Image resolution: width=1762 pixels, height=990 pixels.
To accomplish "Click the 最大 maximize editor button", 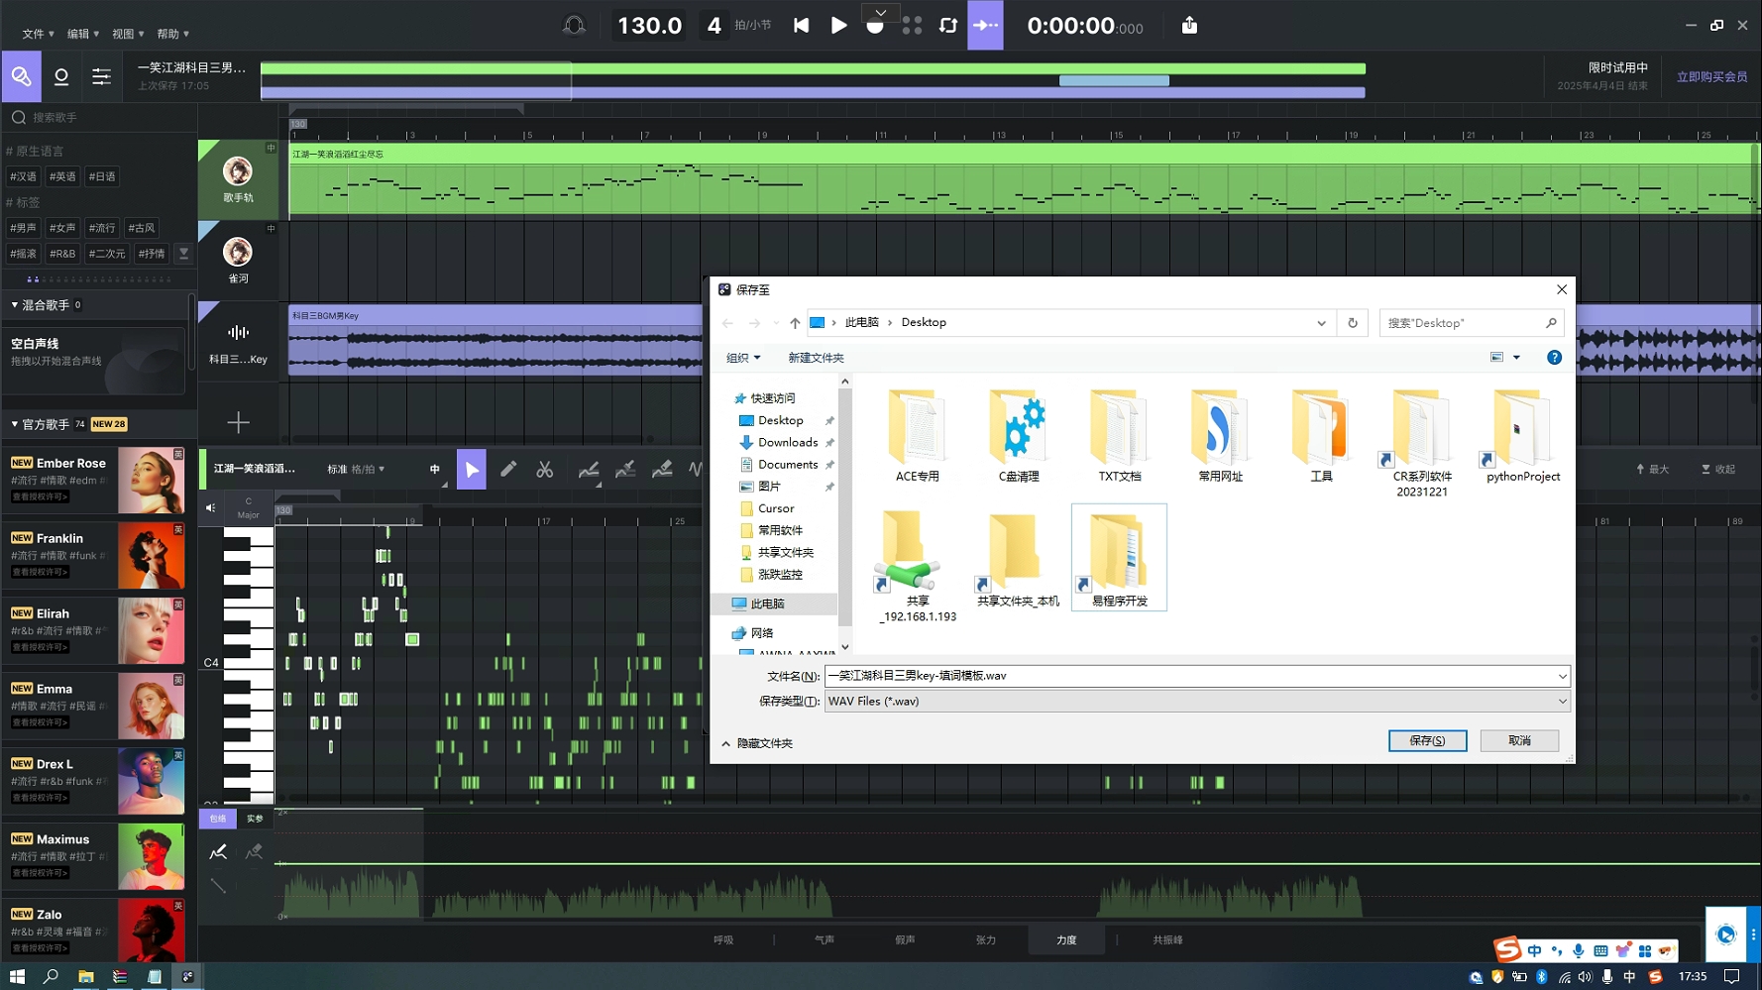I will click(1653, 470).
